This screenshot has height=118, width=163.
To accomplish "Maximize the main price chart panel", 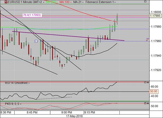I will click(145, 2).
